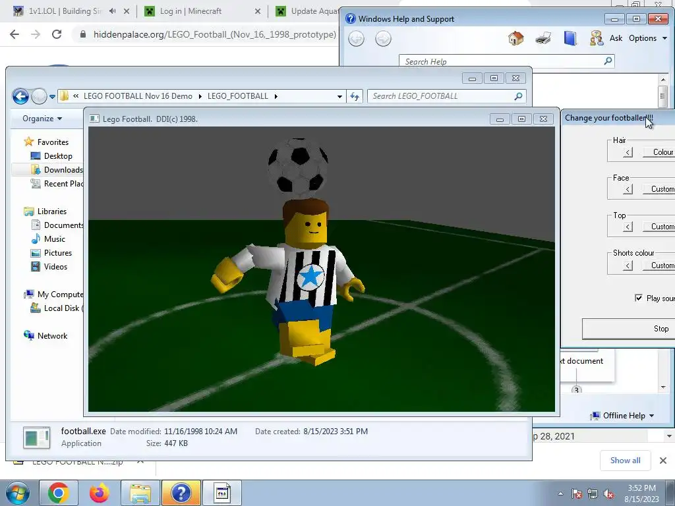Click the taskbar clock showing 3:52 PM

[x=641, y=493]
